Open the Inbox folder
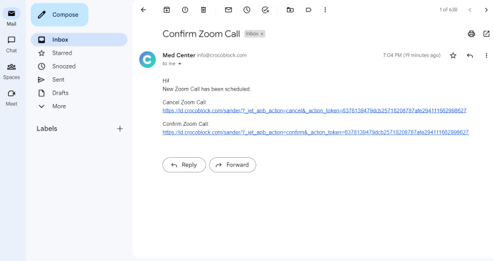This screenshot has height=261, width=494. click(79, 39)
